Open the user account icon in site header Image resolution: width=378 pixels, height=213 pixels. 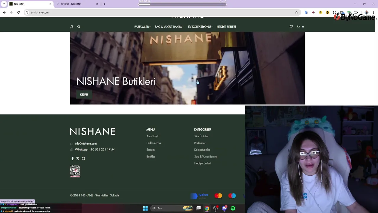(72, 27)
